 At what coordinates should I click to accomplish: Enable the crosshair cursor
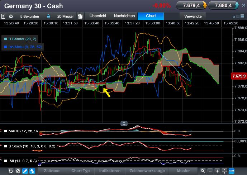click(x=224, y=171)
